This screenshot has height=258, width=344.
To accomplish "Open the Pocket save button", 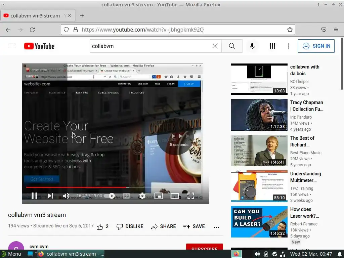I will coord(324,30).
